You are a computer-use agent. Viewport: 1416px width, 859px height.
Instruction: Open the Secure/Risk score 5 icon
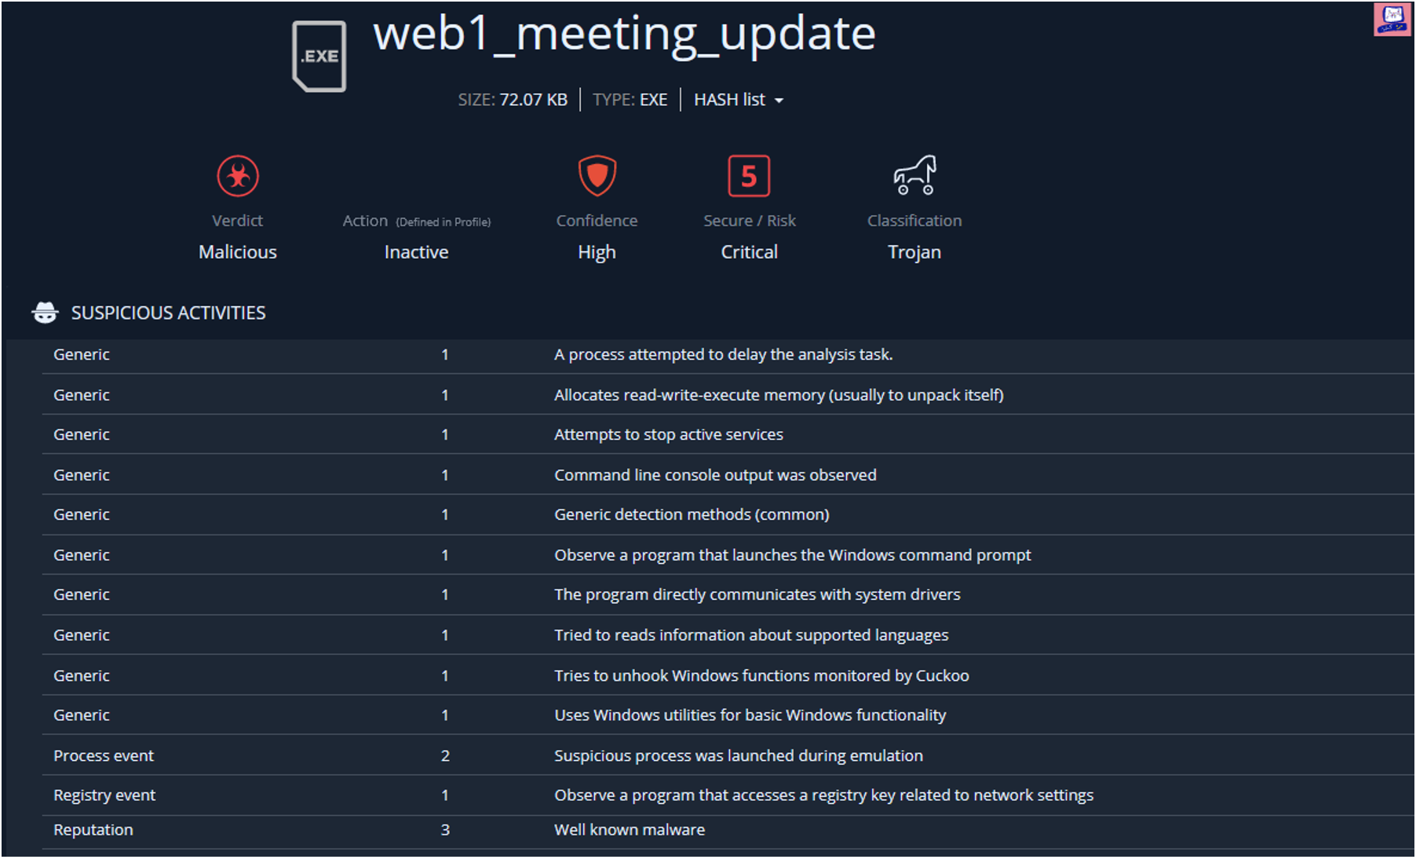pos(748,175)
